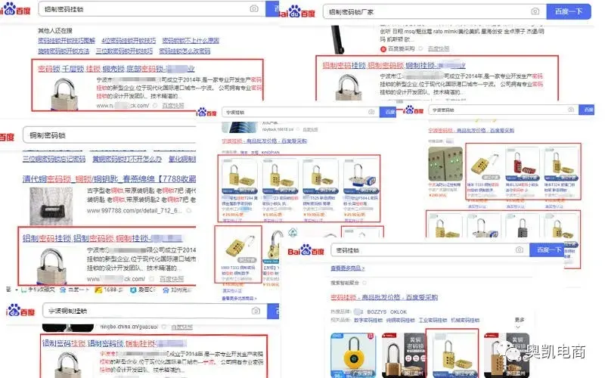Open 宁波密码锁 商品批发价格 百度爱采购 link

(x=471, y=131)
